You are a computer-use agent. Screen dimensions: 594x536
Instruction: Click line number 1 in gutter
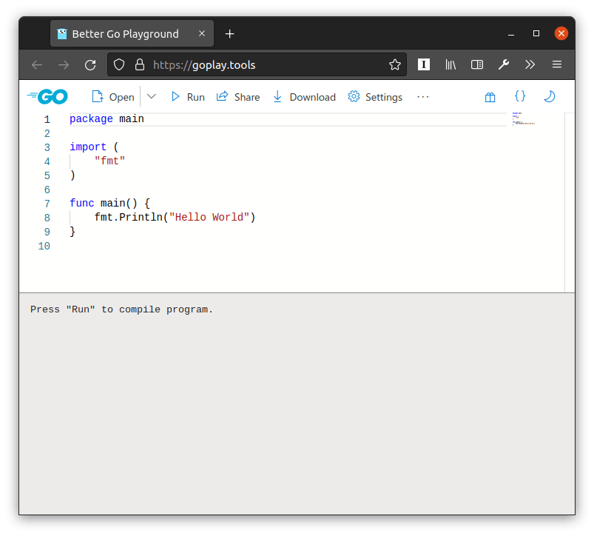[x=47, y=119]
